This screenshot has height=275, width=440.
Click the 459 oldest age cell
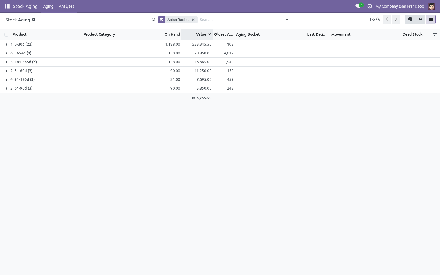click(x=230, y=79)
